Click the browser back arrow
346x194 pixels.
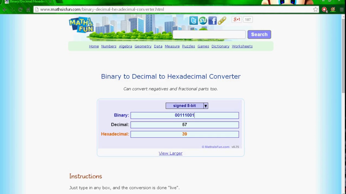coord(5,9)
